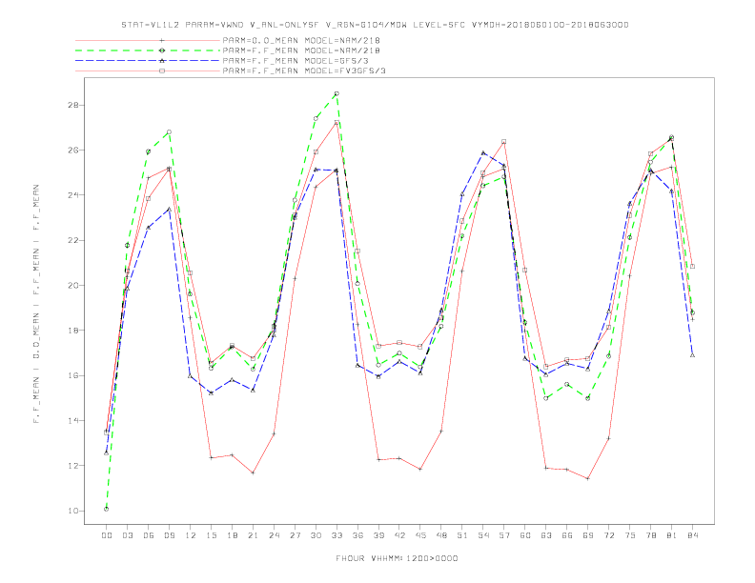Click the x-axis tick label 84
The height and width of the screenshot is (583, 755).
click(x=692, y=535)
